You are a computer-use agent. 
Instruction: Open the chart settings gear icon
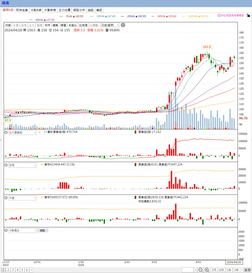click(x=123, y=25)
